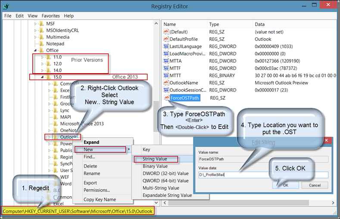Click the 14.0 folder icon
Image resolution: width=340 pixels, height=219 pixels.
pyautogui.click(x=49, y=70)
